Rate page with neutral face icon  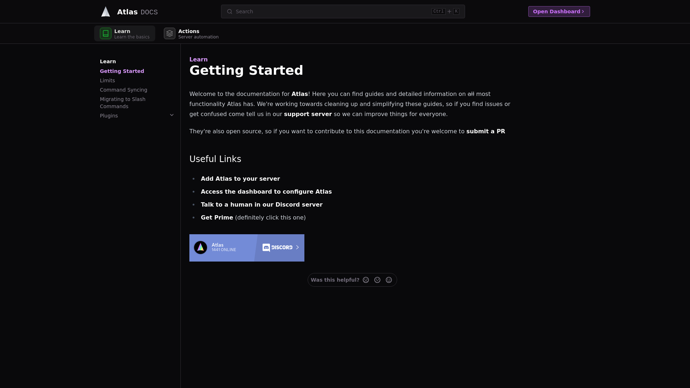tap(377, 280)
